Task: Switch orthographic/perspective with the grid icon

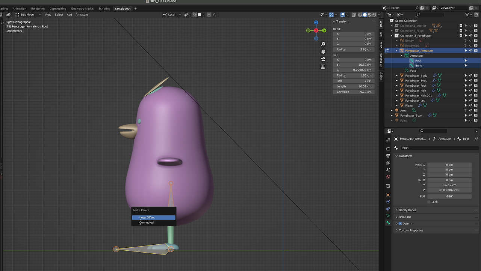Action: tap(323, 66)
